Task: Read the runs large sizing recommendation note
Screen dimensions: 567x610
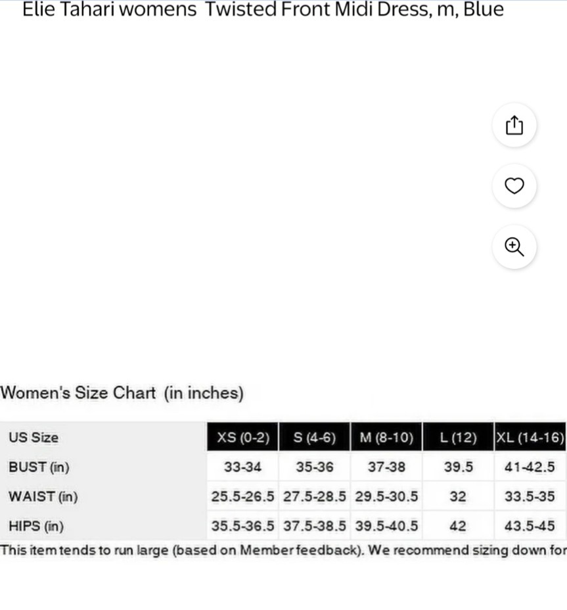Action: click(x=284, y=550)
